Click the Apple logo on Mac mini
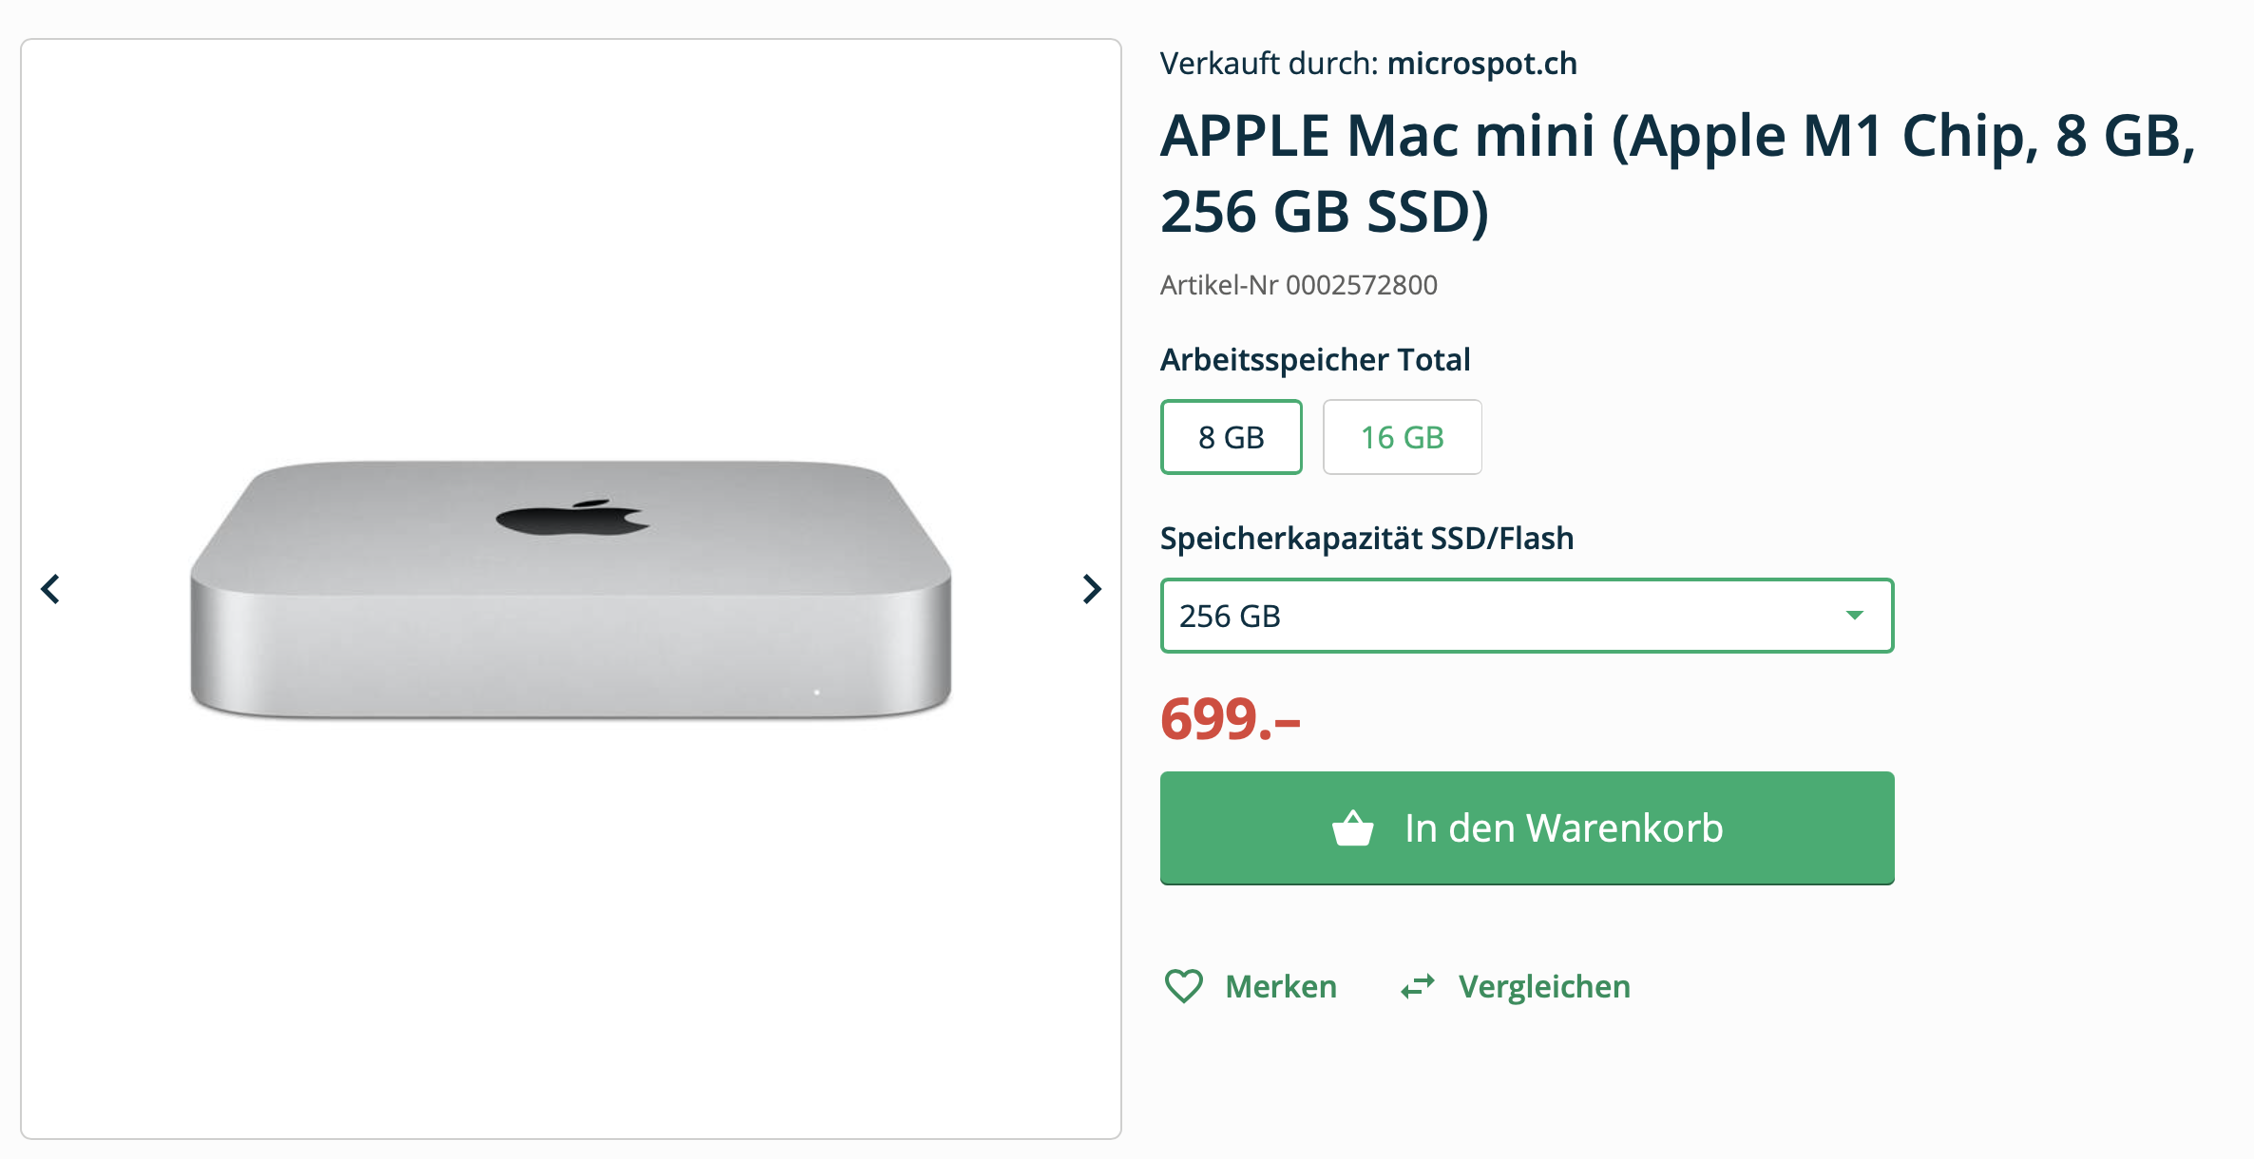 point(572,518)
